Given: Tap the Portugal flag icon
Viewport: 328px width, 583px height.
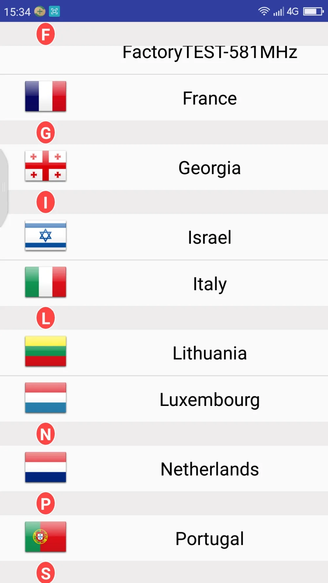Looking at the screenshot, I should point(46,537).
